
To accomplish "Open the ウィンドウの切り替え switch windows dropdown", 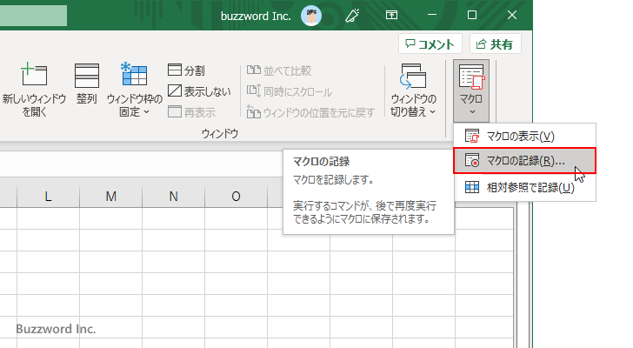I will (413, 90).
